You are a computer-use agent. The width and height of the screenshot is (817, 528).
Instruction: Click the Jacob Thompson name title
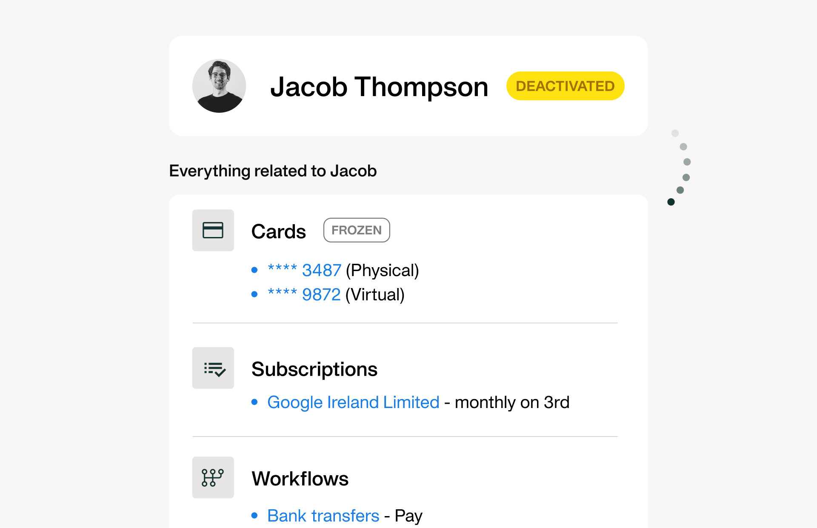click(x=379, y=87)
